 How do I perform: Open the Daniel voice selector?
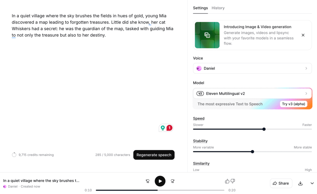pos(252,68)
